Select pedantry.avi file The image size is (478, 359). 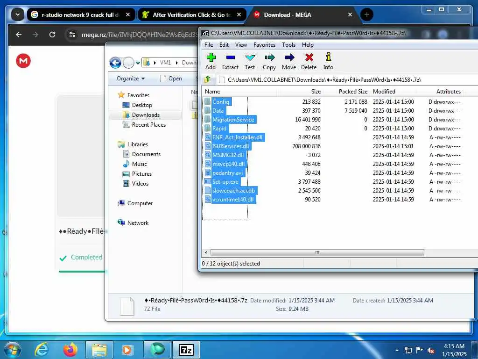click(x=227, y=173)
